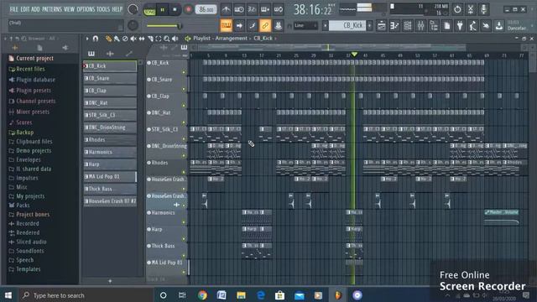
Task: Open the playlist view icon in toolbar
Action: tap(381, 25)
